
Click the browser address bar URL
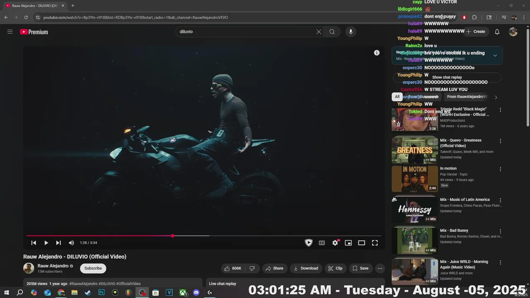(x=136, y=17)
